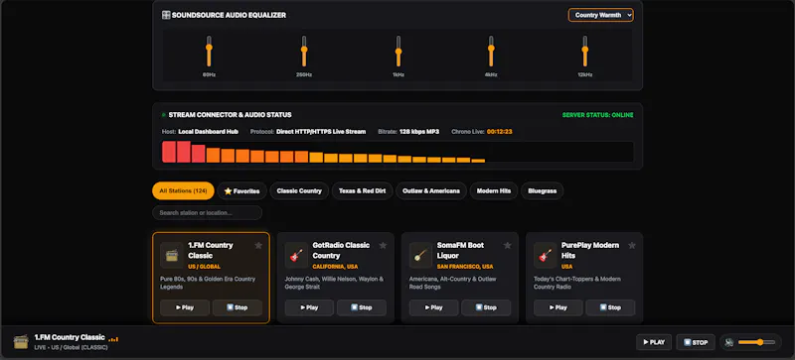Click the green status dot by Stream Connector
795x360 pixels.
pos(164,115)
